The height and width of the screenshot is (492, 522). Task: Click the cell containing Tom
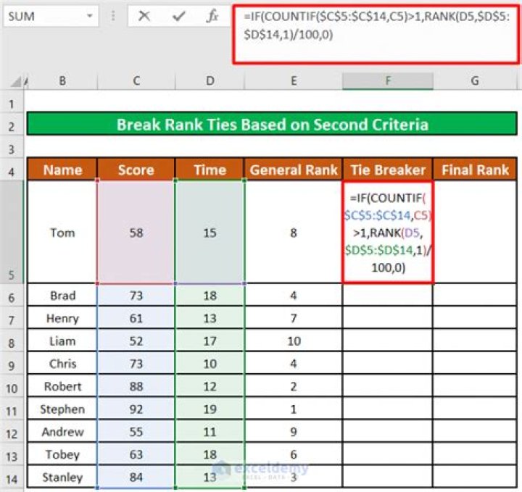click(x=62, y=232)
